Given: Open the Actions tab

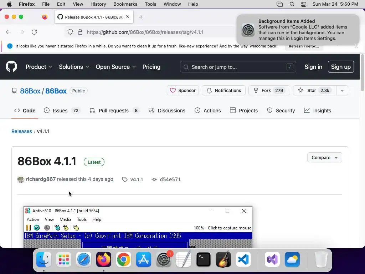Looking at the screenshot, I should (208, 111).
